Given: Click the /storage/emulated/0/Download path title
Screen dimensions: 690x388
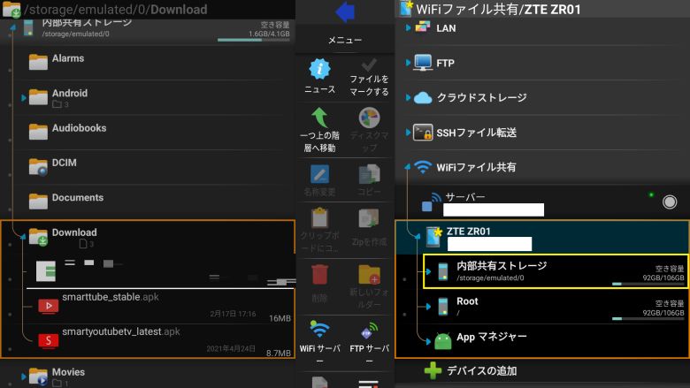Looking at the screenshot, I should click(116, 10).
